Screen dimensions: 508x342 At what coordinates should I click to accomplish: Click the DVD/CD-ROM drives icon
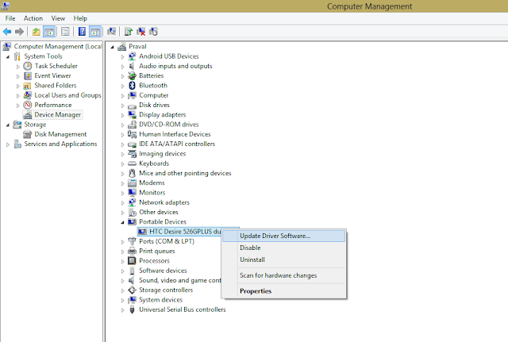[x=132, y=125]
